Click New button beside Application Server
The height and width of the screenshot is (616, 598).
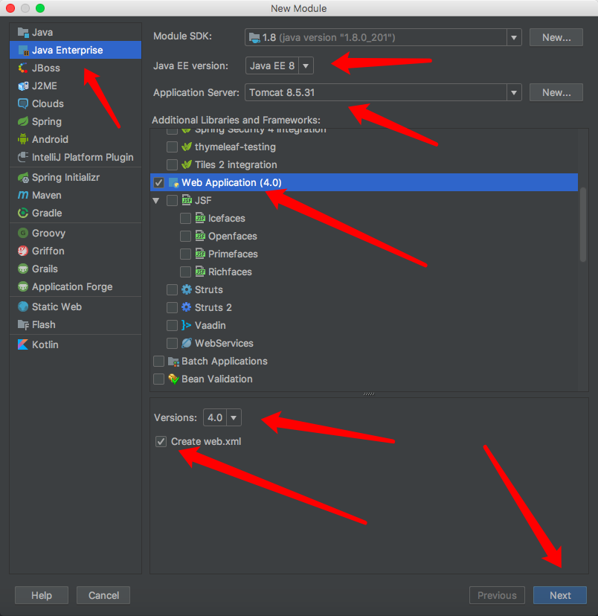point(556,93)
